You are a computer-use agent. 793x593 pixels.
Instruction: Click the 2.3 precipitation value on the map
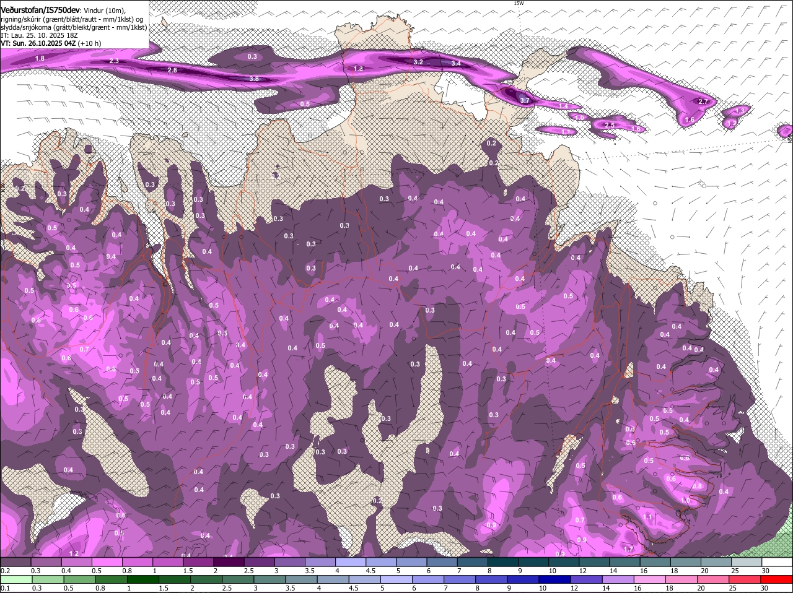click(x=114, y=61)
